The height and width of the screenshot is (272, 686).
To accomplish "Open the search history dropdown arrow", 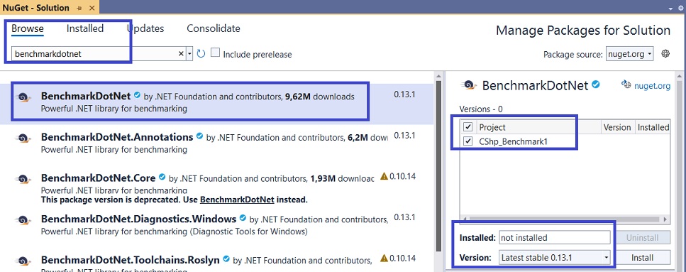I will pyautogui.click(x=189, y=54).
